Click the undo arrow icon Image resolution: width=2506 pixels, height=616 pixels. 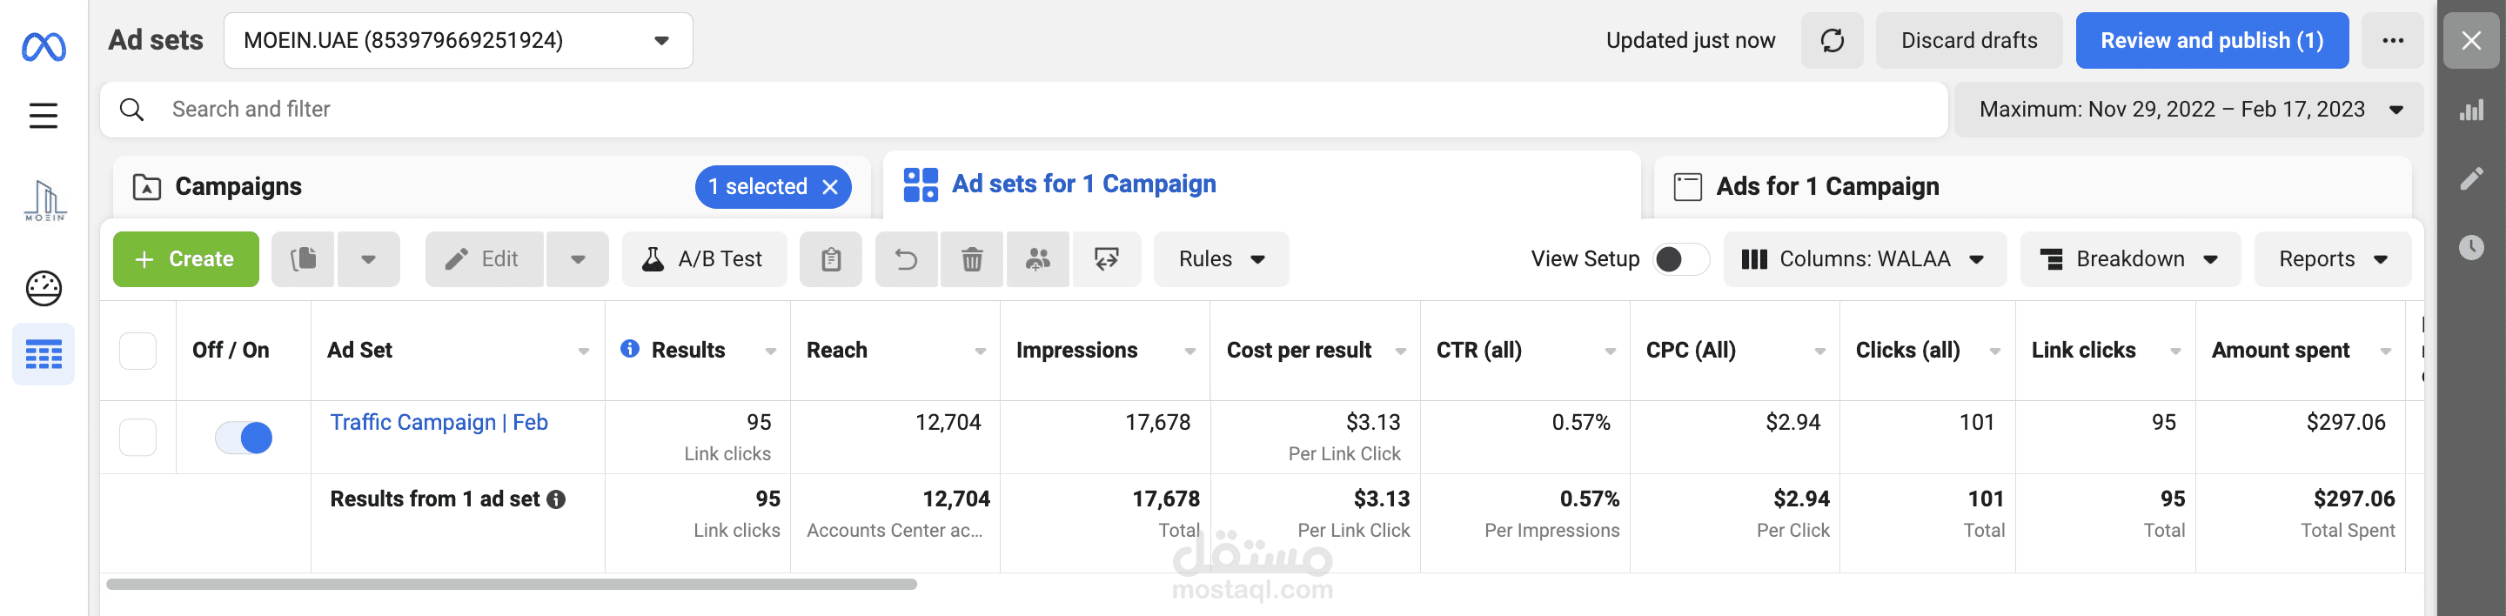906,260
